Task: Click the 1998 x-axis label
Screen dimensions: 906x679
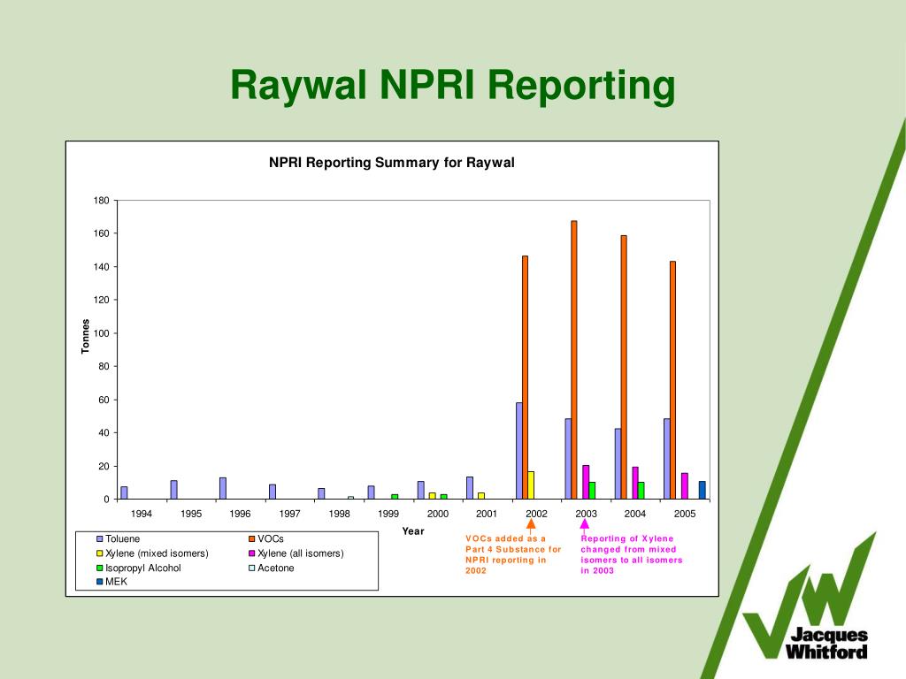Action: (x=339, y=514)
